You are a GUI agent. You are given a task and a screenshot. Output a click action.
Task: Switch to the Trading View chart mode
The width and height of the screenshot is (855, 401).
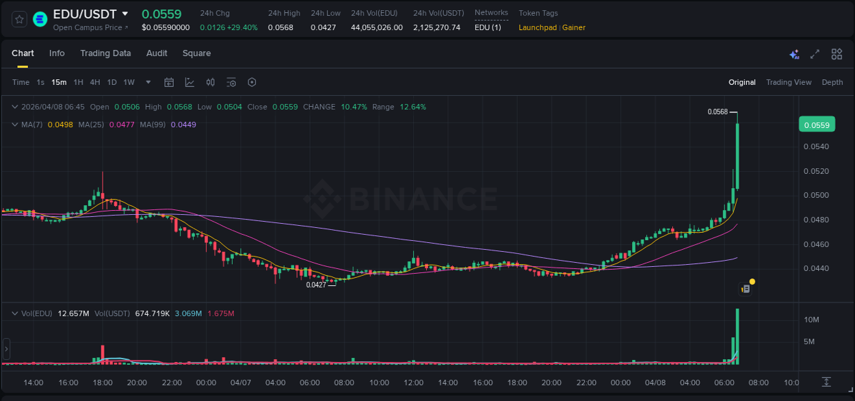[788, 82]
